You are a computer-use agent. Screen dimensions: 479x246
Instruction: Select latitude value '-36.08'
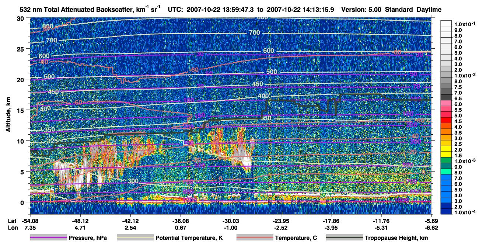click(180, 222)
